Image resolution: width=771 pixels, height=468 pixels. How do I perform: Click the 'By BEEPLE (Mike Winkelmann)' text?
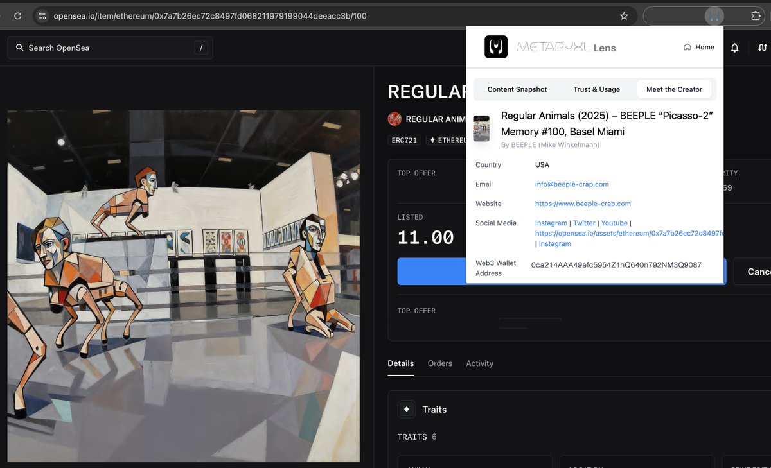coord(550,145)
